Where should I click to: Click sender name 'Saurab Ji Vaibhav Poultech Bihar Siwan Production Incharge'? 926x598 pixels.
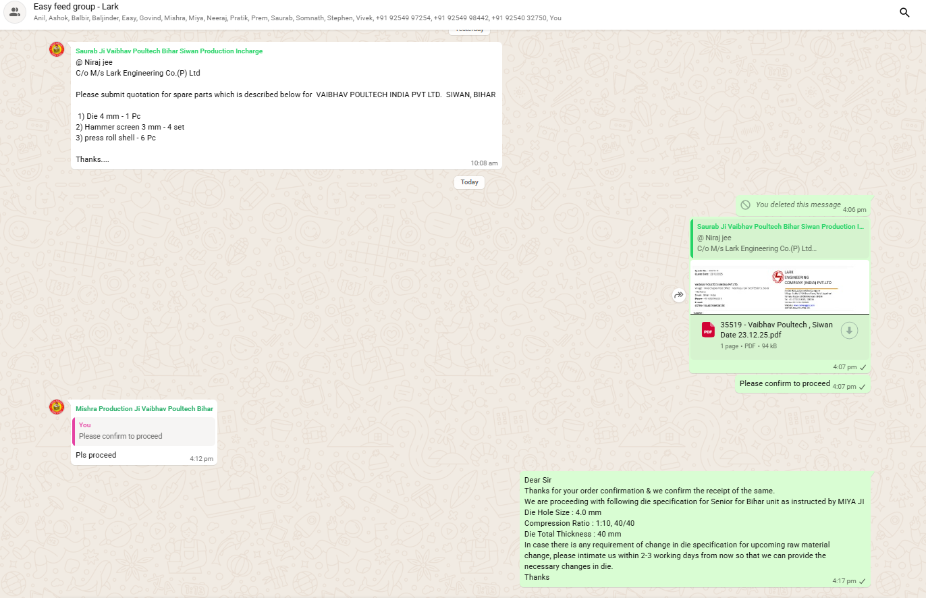click(x=169, y=51)
